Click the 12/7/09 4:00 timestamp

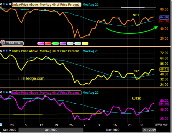coord(161,125)
